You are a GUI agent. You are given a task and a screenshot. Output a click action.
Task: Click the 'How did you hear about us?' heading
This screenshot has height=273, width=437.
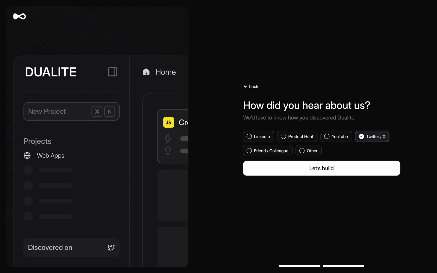(306, 105)
